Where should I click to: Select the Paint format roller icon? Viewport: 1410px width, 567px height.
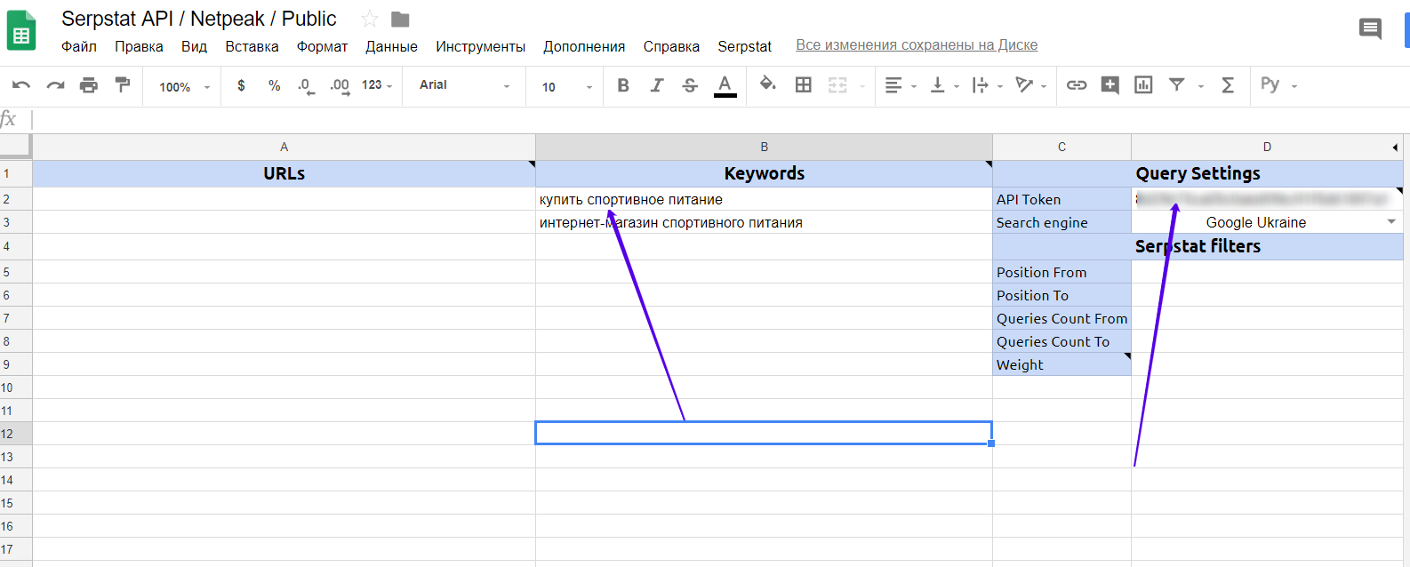(x=123, y=85)
